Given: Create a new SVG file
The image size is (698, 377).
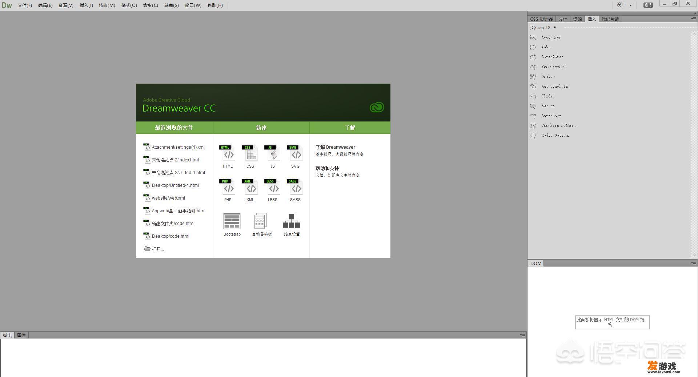Looking at the screenshot, I should (295, 157).
